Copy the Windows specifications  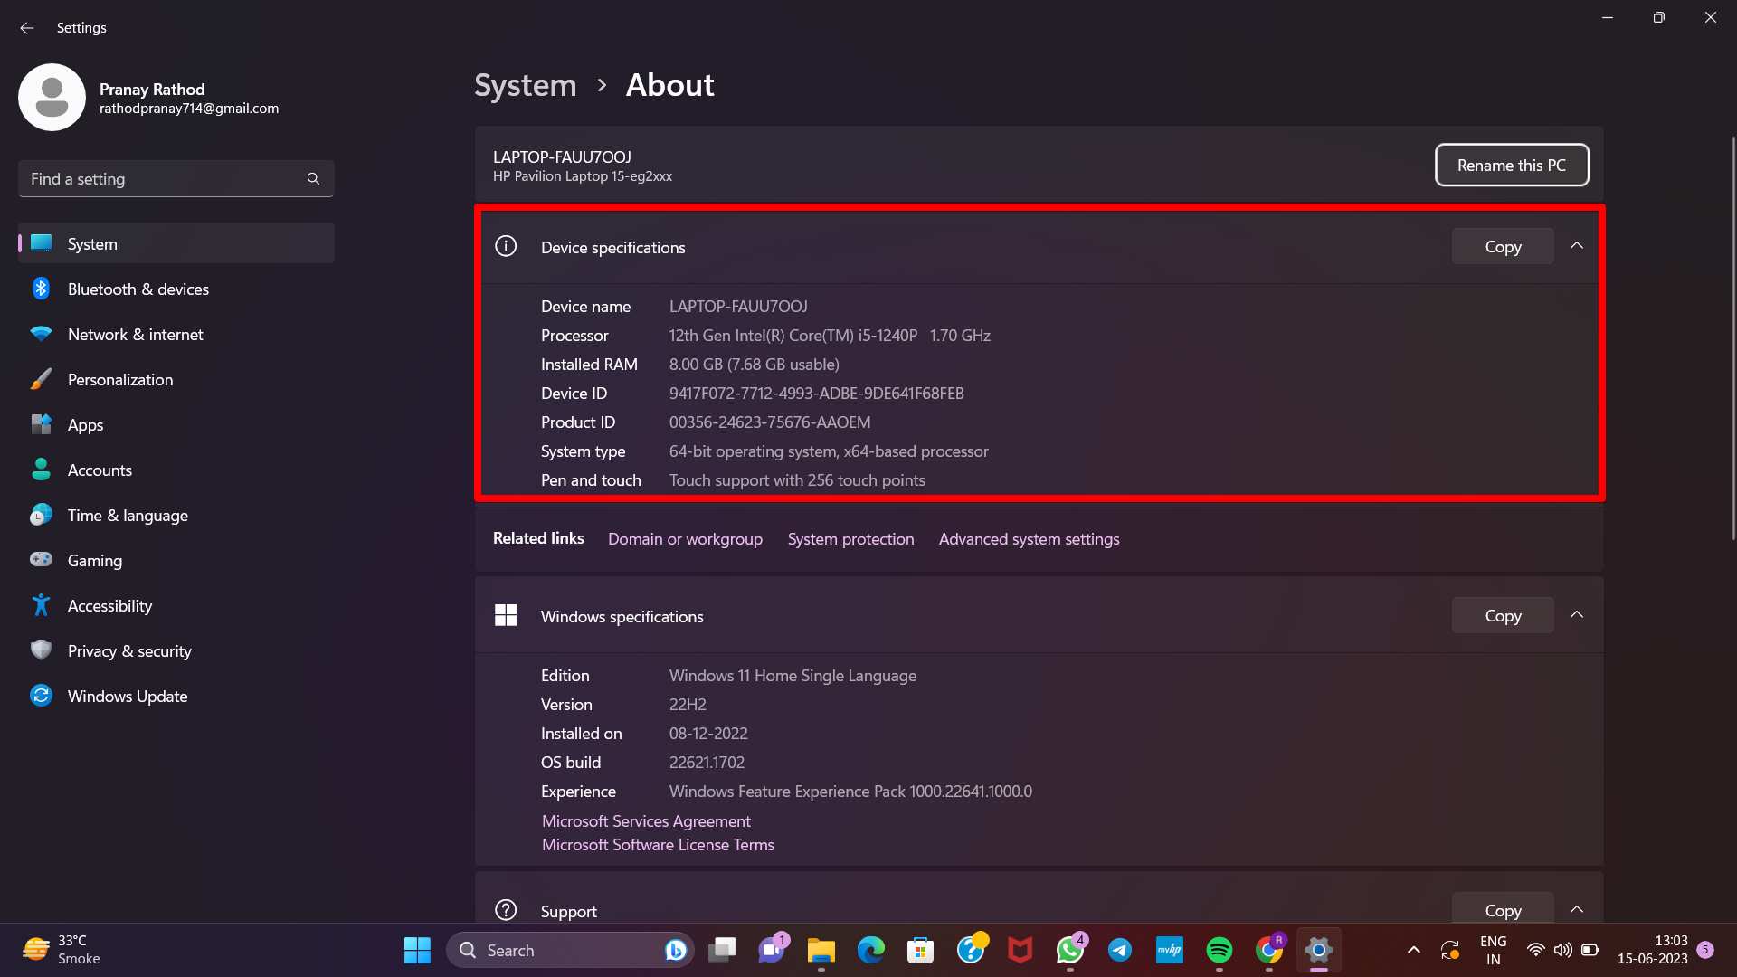coord(1503,615)
